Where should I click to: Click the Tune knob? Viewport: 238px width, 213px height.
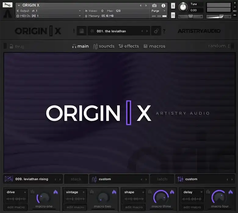coord(183,7)
